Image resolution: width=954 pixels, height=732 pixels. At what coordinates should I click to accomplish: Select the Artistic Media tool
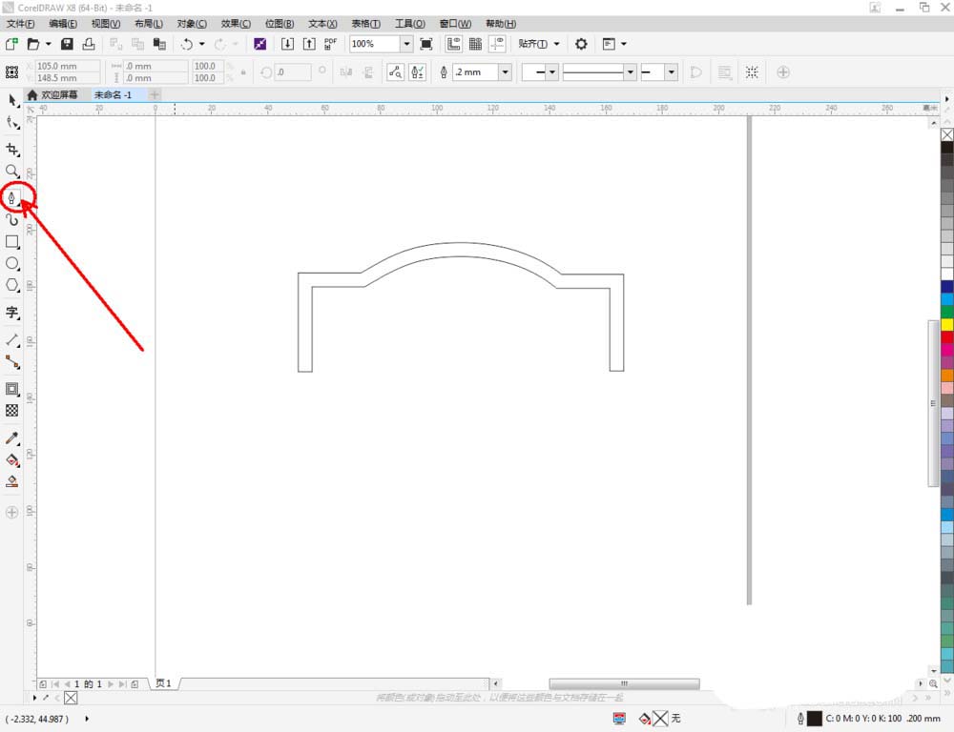pos(12,219)
